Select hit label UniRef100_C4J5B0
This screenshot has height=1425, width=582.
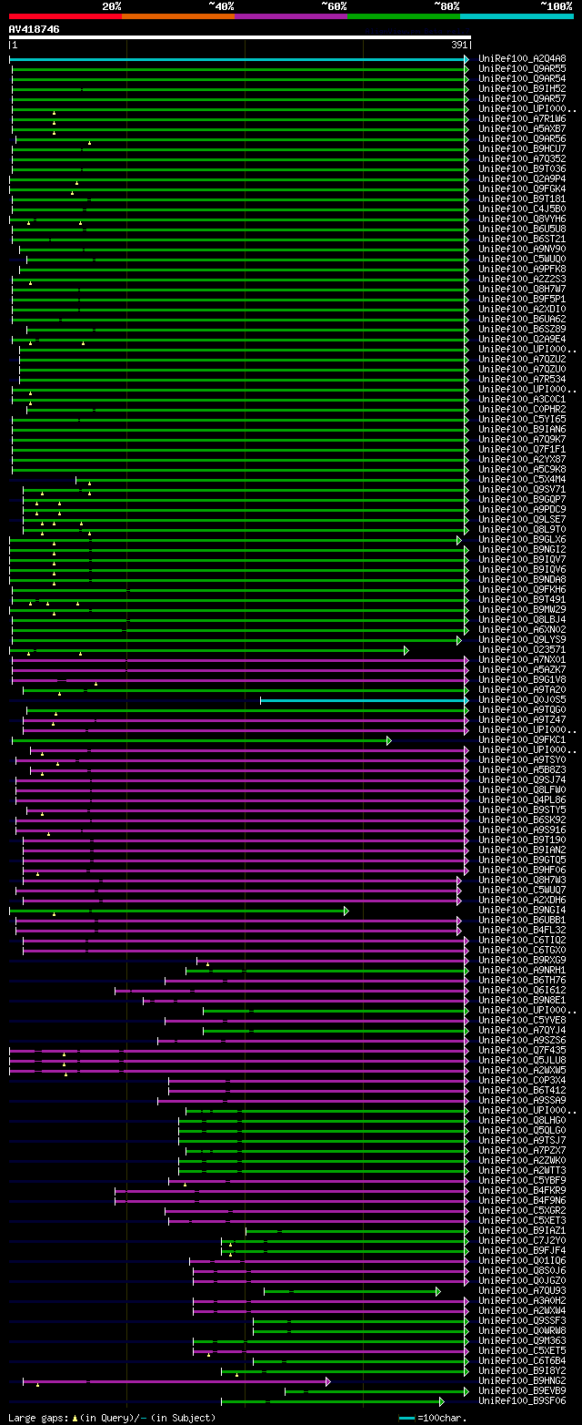[522, 209]
